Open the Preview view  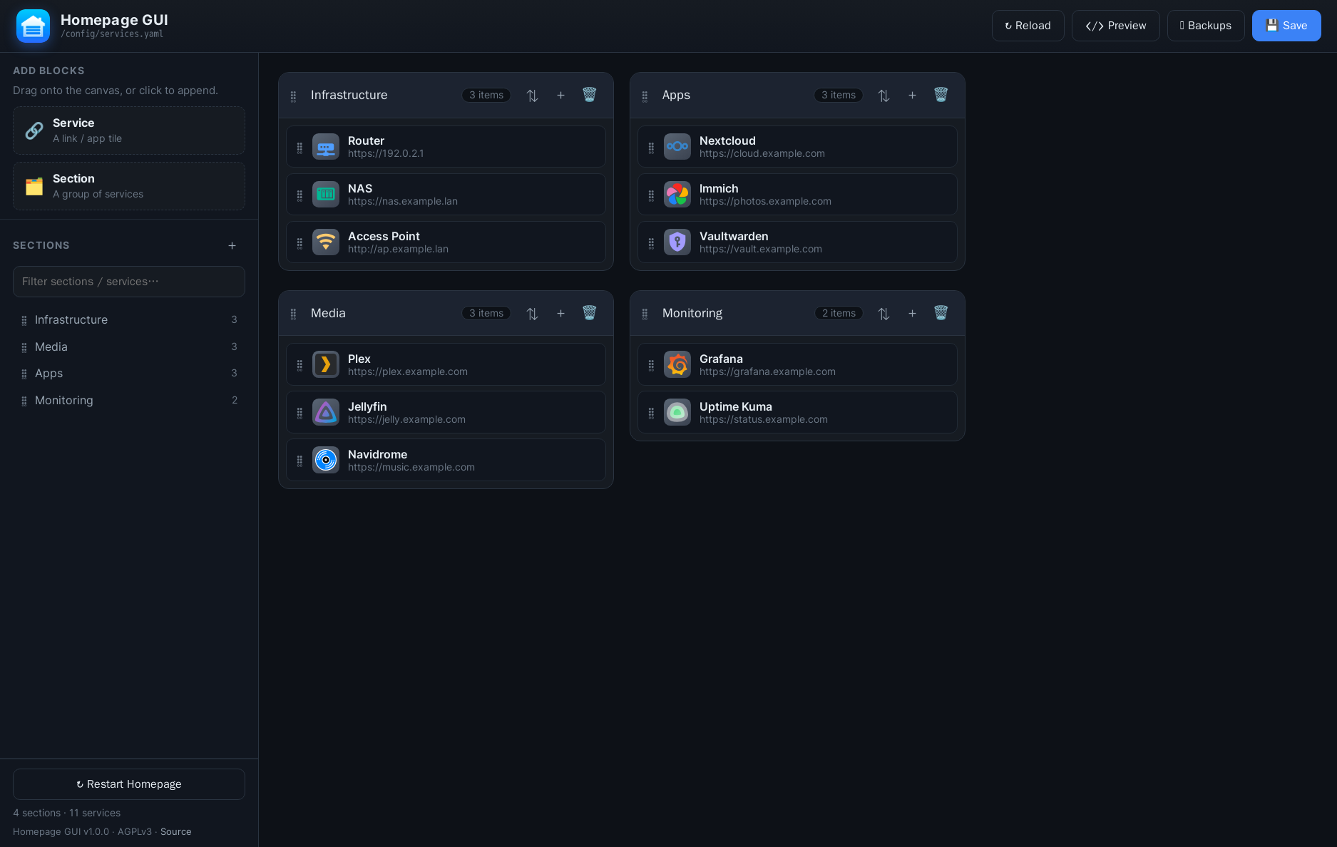pos(1115,26)
